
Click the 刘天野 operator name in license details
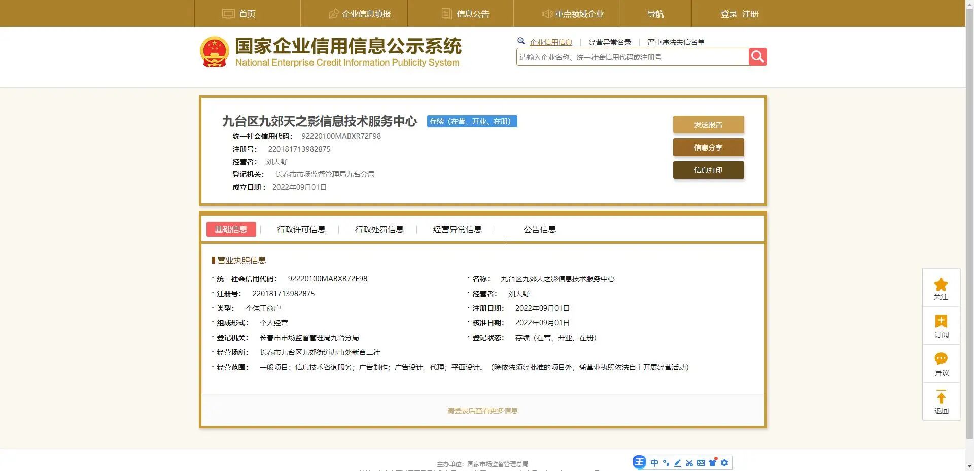pos(519,294)
